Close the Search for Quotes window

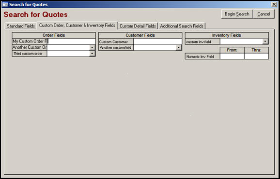[274, 4]
